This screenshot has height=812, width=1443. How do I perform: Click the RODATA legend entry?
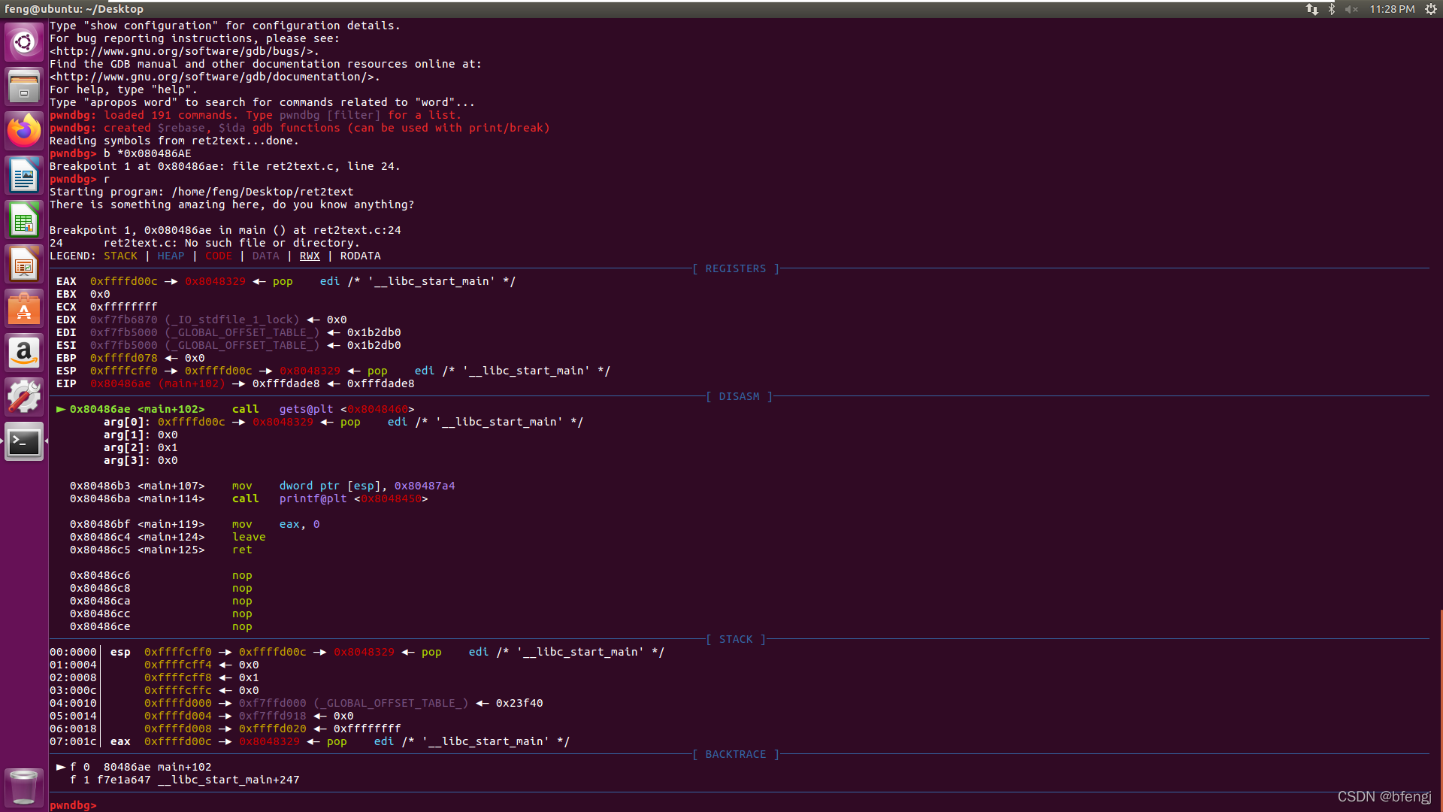(x=360, y=256)
